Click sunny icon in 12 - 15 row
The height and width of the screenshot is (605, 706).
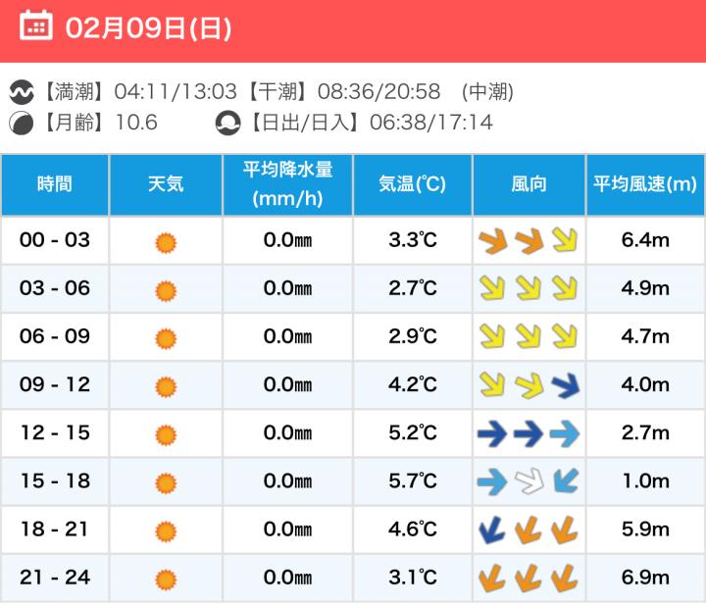point(166,435)
